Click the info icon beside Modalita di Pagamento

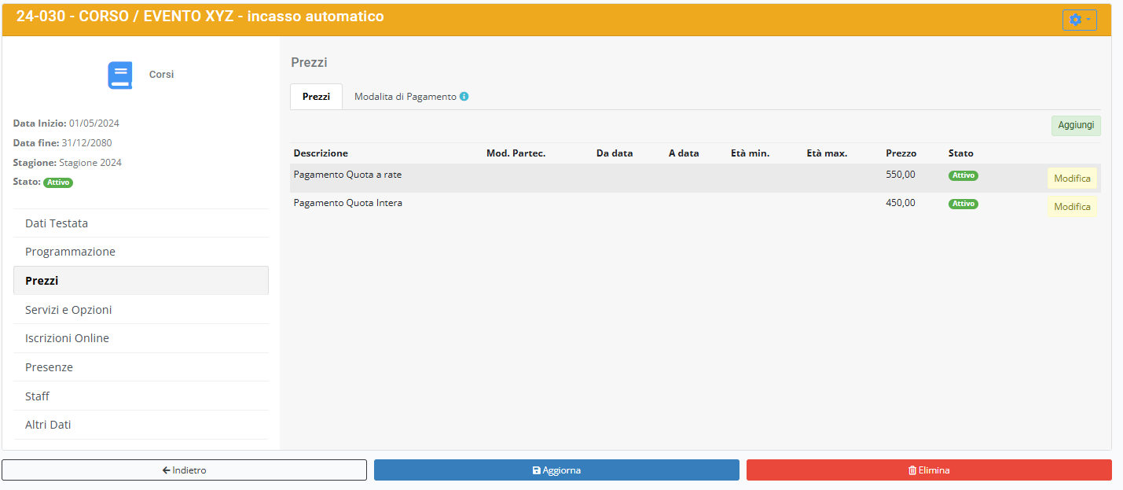point(464,97)
